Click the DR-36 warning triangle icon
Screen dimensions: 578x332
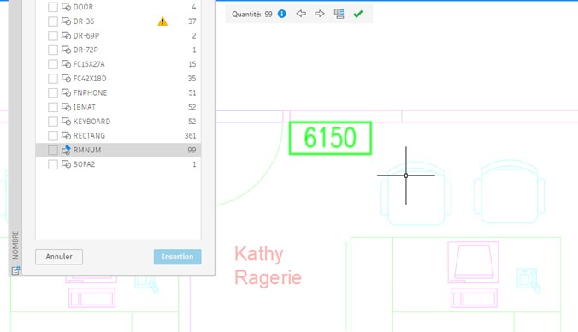162,21
